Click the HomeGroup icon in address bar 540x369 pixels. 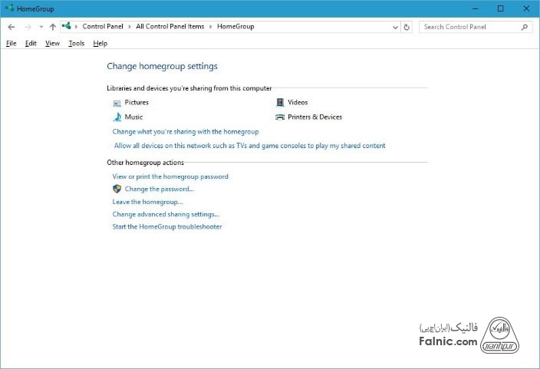[x=68, y=27]
